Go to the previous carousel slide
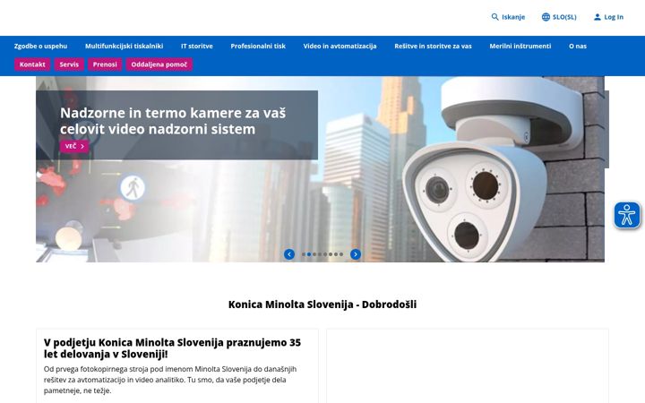Viewport: 645px width, 403px height. pos(289,254)
